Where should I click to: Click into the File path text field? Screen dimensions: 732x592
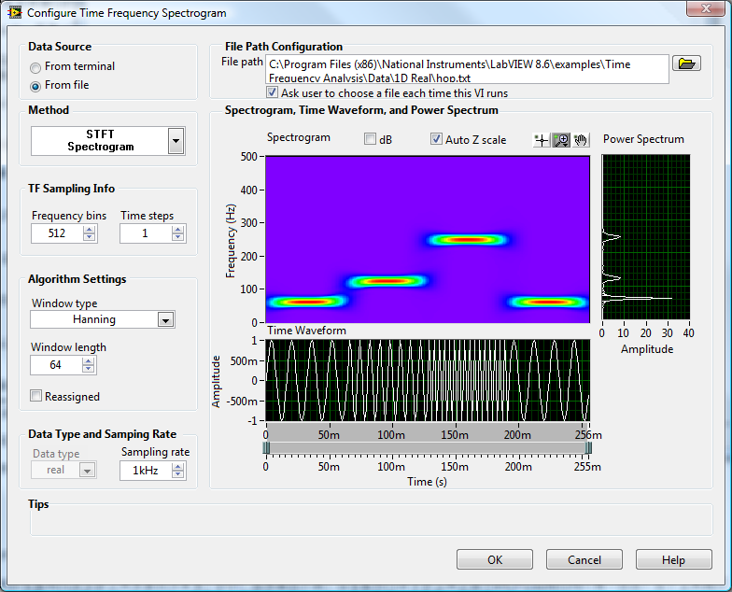[467, 69]
